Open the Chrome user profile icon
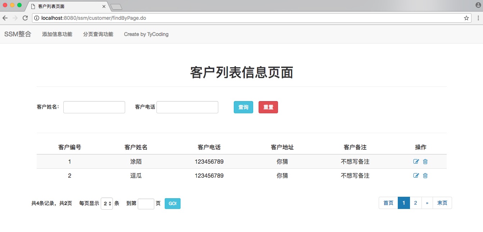The height and width of the screenshot is (232, 483). click(478, 5)
